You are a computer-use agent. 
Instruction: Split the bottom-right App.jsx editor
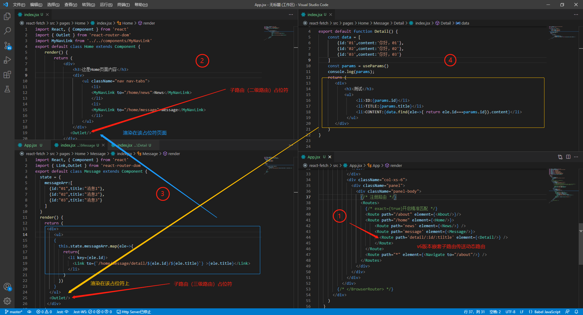click(x=568, y=157)
